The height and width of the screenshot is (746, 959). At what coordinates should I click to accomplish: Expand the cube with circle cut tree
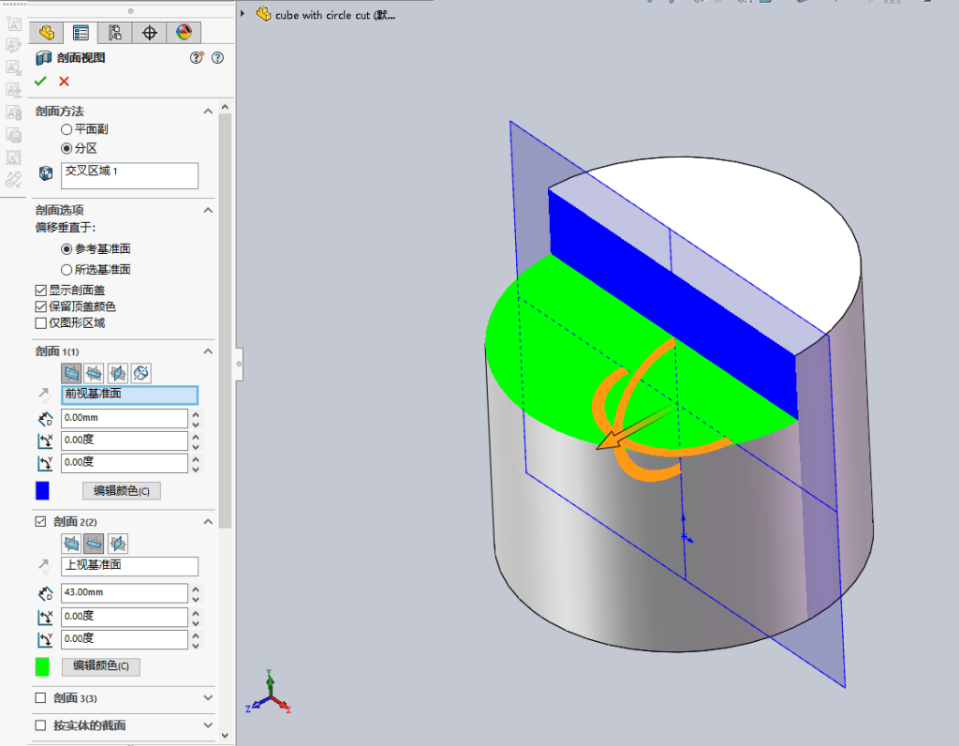click(243, 13)
